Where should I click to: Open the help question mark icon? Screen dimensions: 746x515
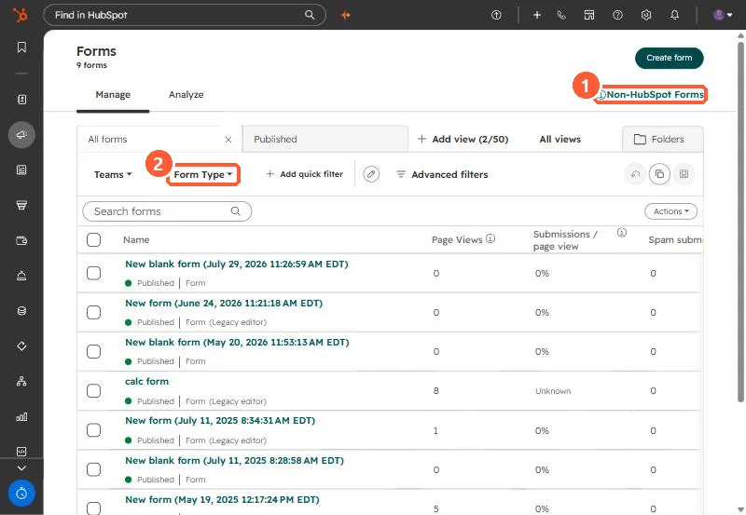pos(617,15)
